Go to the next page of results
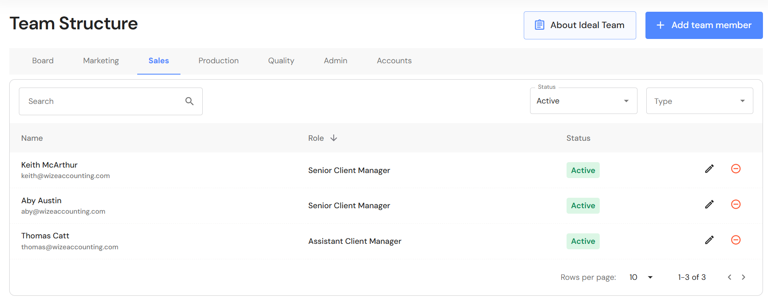This screenshot has height=305, width=768. (743, 277)
